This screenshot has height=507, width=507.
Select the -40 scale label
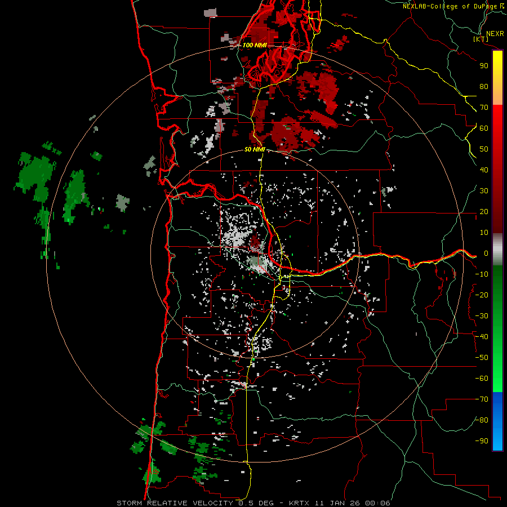(482, 337)
